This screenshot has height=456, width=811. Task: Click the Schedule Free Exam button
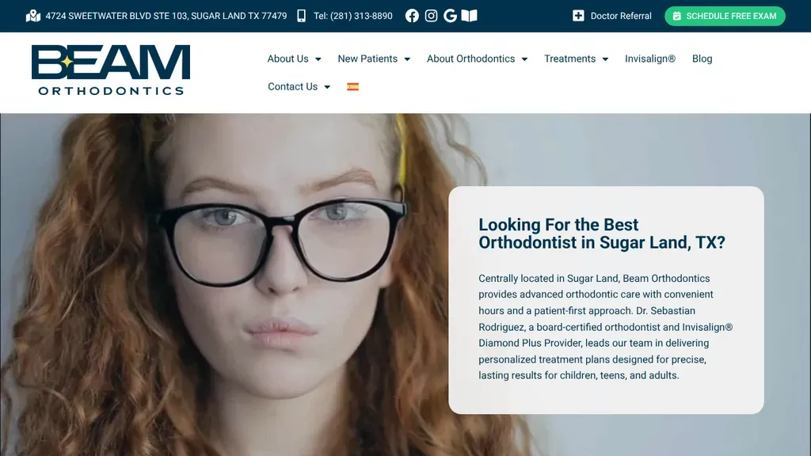point(725,16)
